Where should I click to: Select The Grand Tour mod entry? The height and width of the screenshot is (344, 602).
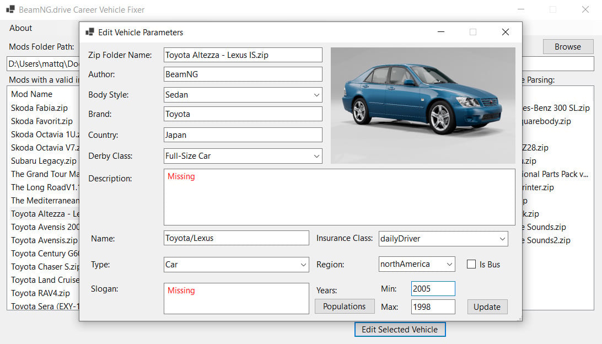(45, 174)
